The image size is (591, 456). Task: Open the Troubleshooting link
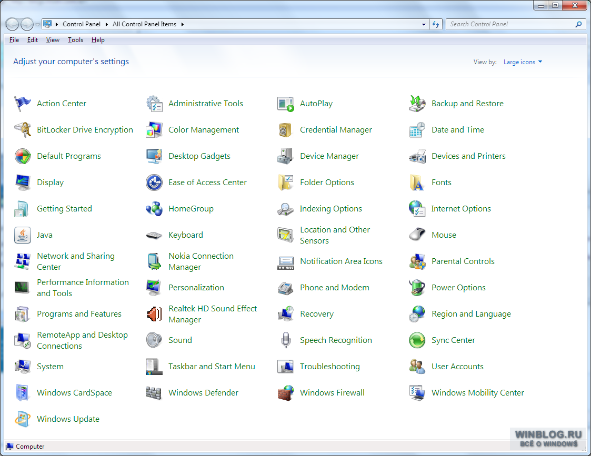tap(330, 367)
